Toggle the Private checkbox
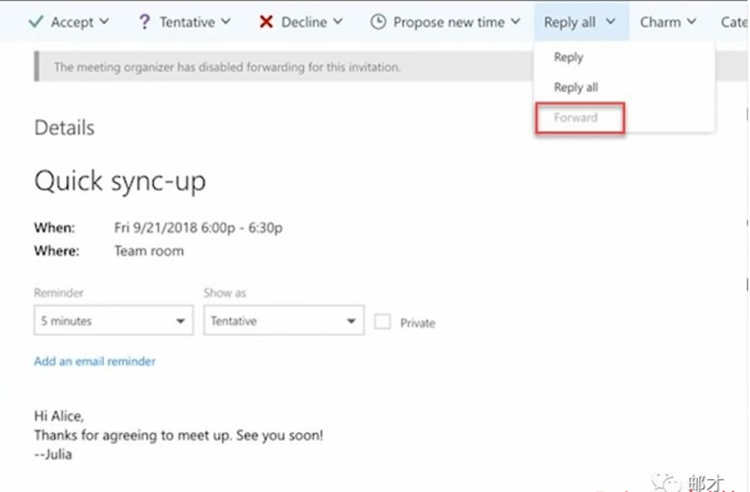750x492 pixels. coord(382,322)
